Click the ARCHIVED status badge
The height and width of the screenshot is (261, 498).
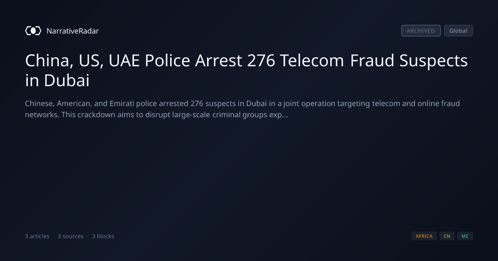[x=421, y=31]
